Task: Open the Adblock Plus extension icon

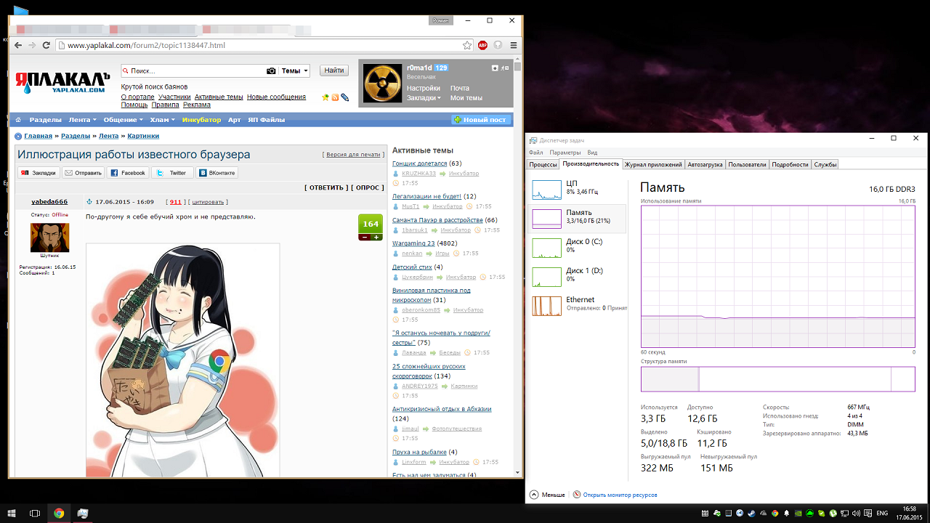Action: pos(482,45)
